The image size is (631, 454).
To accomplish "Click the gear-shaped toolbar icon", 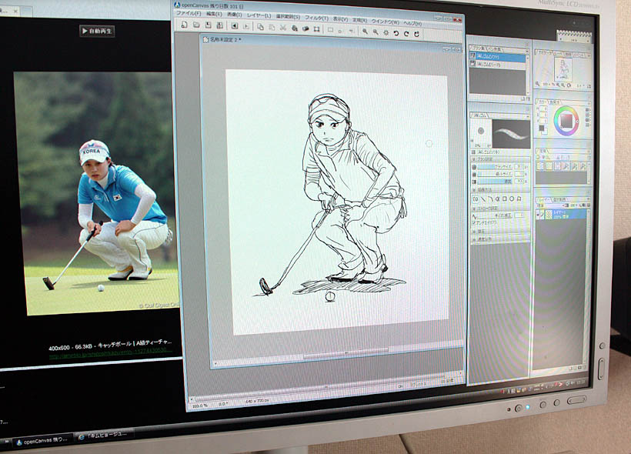I will (x=386, y=32).
